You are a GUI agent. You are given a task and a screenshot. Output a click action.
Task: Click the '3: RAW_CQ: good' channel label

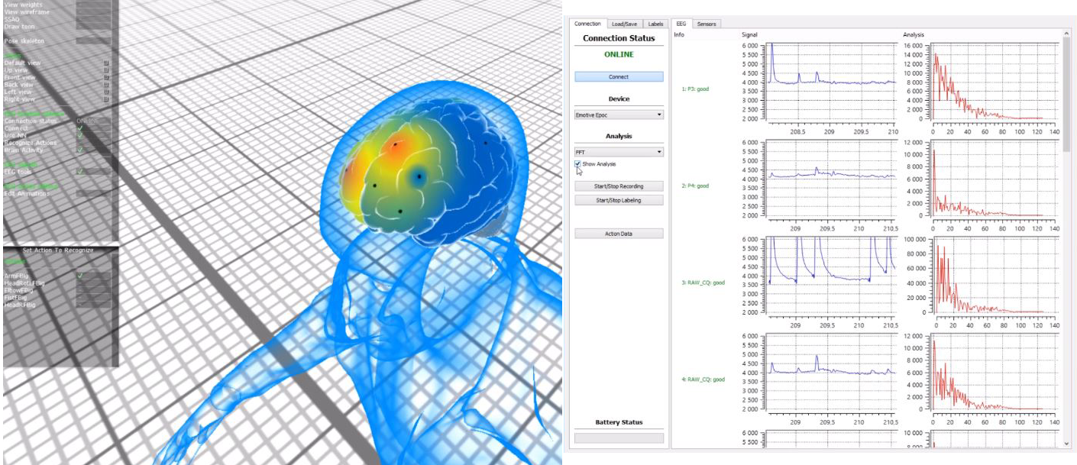(703, 283)
